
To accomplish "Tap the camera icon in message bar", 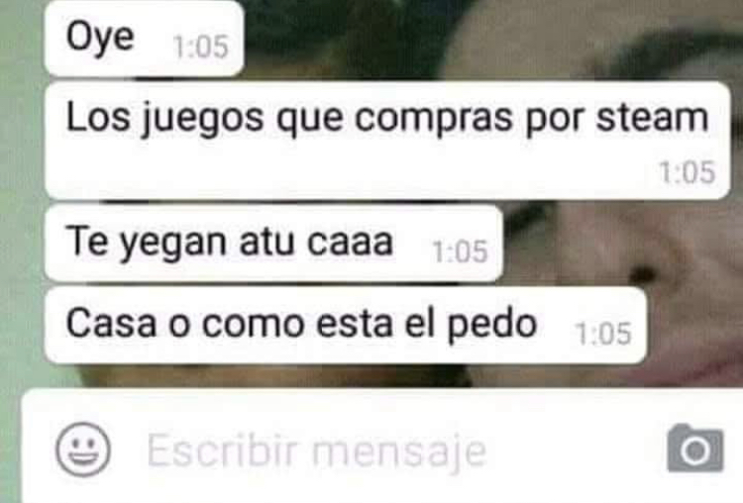I will [695, 449].
